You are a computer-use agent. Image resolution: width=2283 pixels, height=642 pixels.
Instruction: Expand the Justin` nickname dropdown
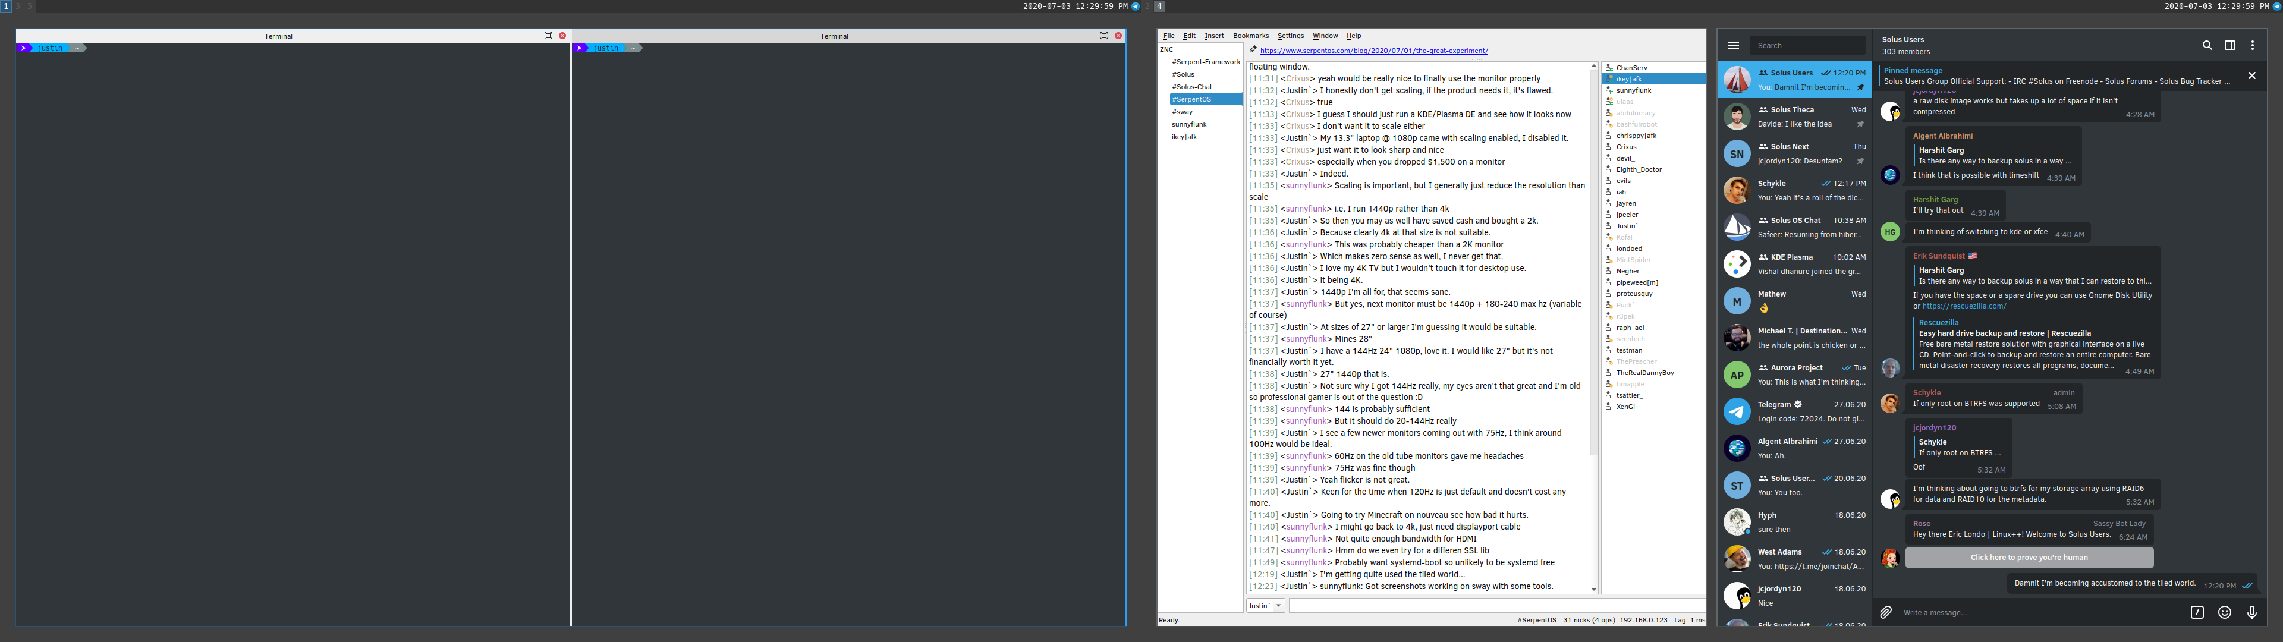coord(1279,606)
